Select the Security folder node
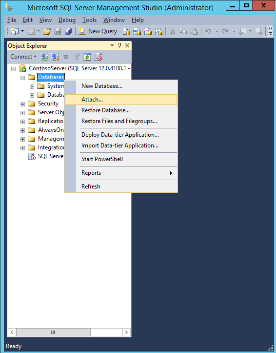Screen dimensions: 276x353 pyautogui.click(x=48, y=104)
